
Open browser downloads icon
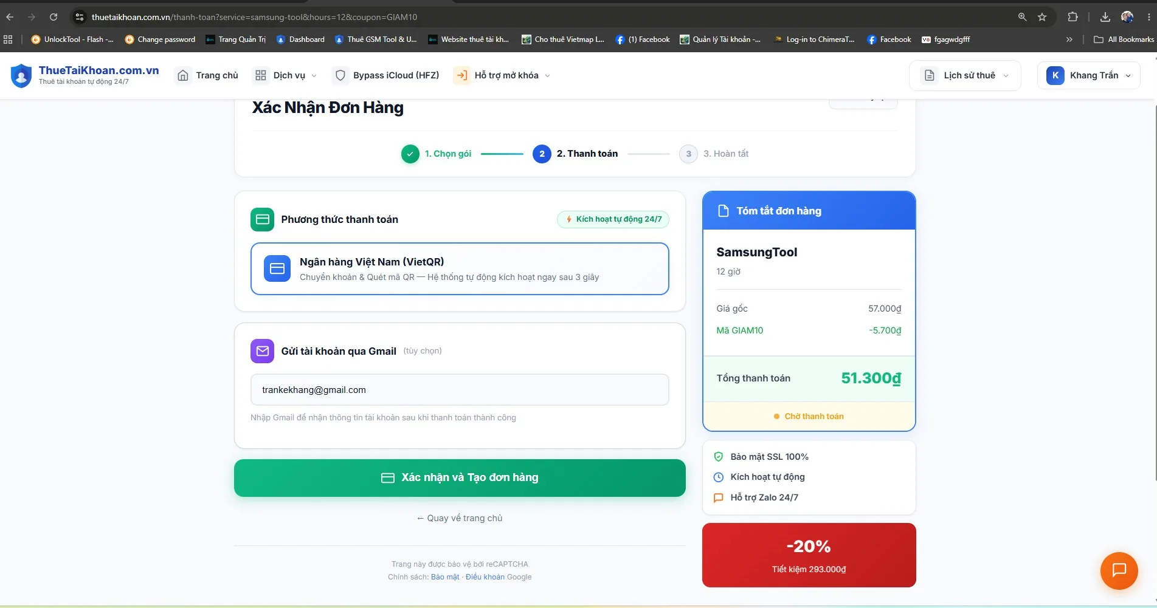pos(1105,17)
